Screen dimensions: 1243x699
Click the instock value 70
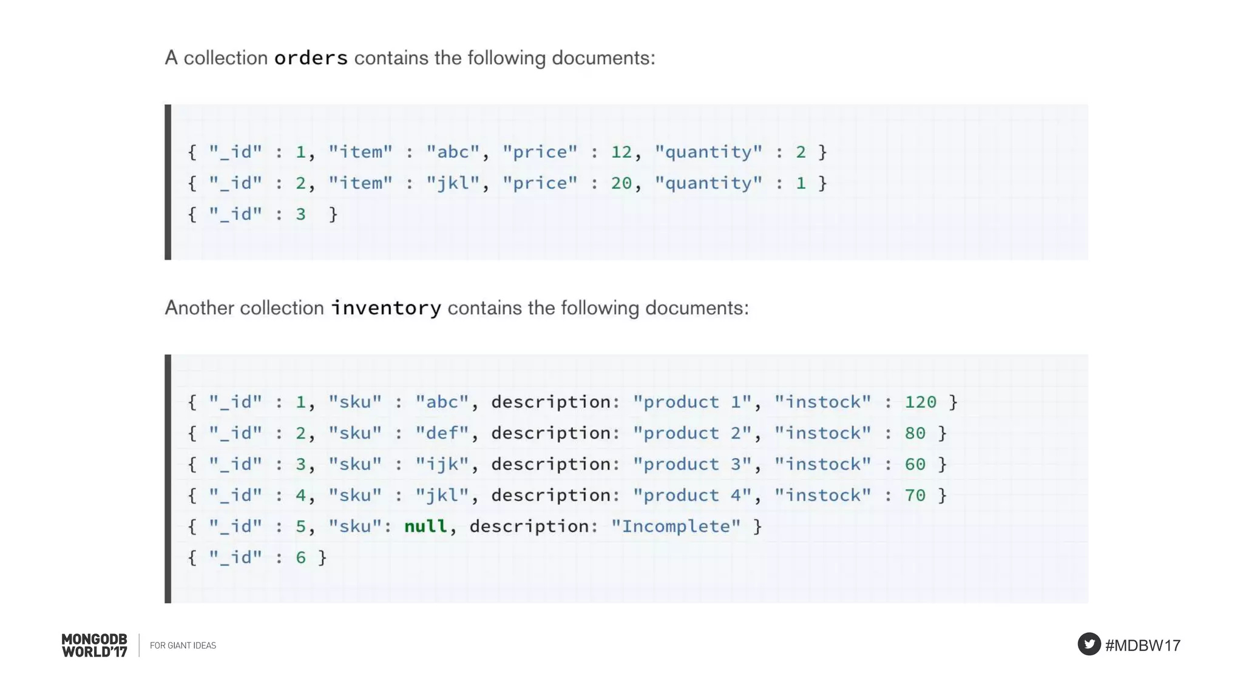tap(915, 495)
